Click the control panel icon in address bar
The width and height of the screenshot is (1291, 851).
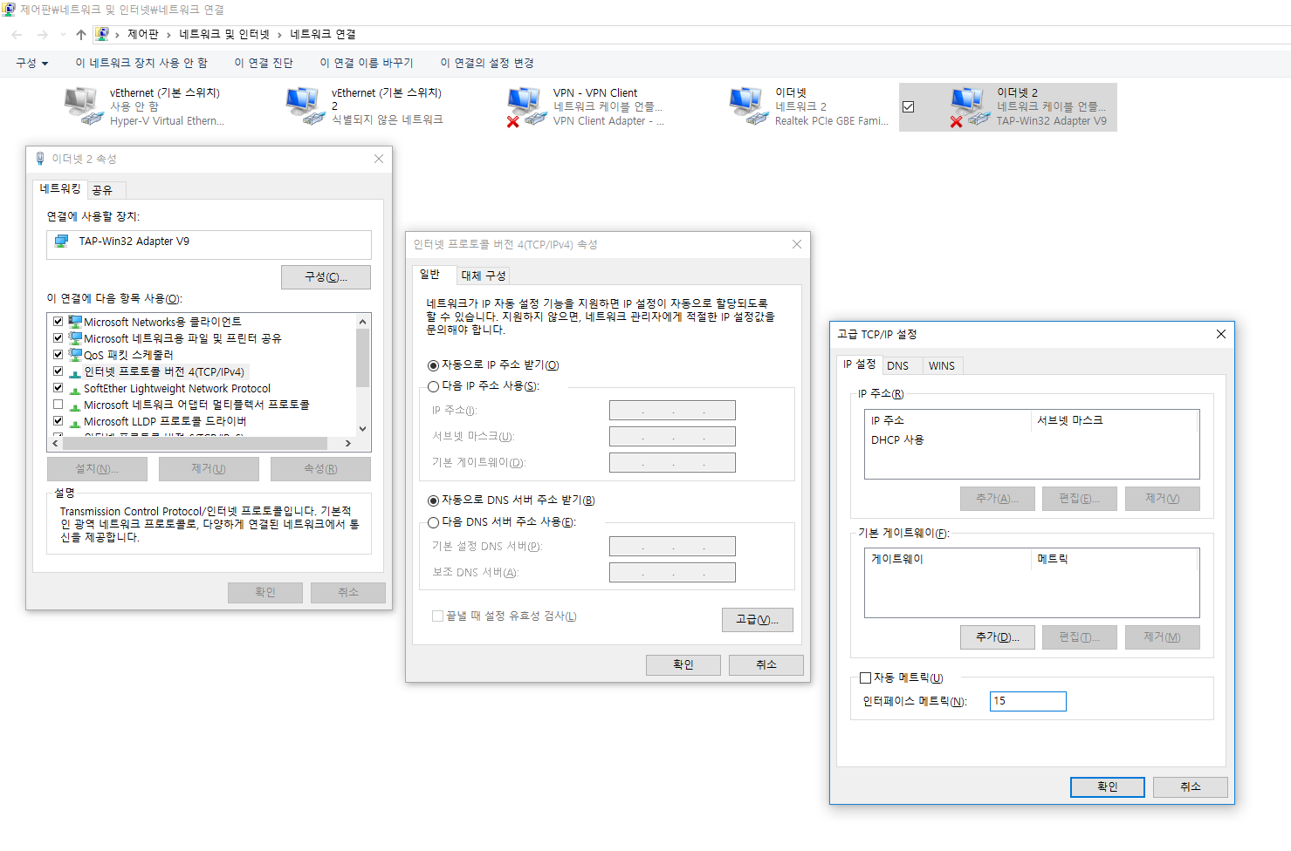(102, 35)
